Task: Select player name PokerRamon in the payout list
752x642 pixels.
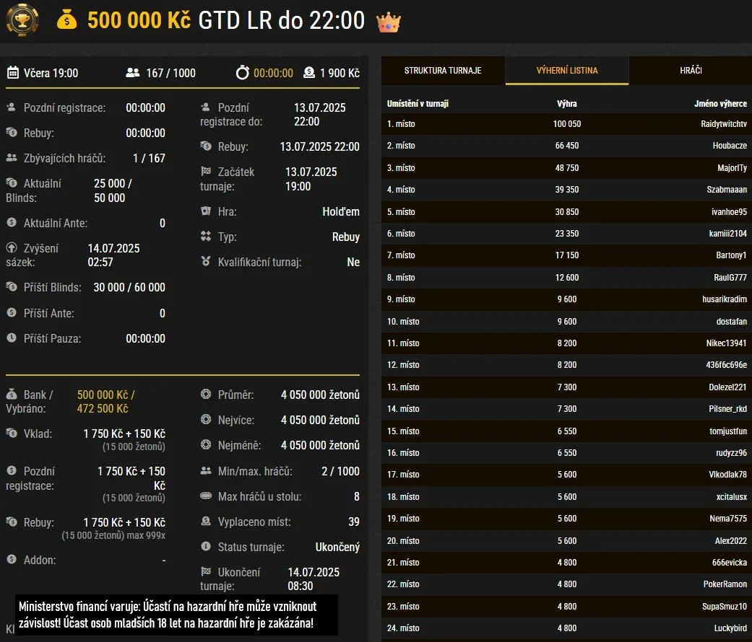Action: pyautogui.click(x=725, y=584)
